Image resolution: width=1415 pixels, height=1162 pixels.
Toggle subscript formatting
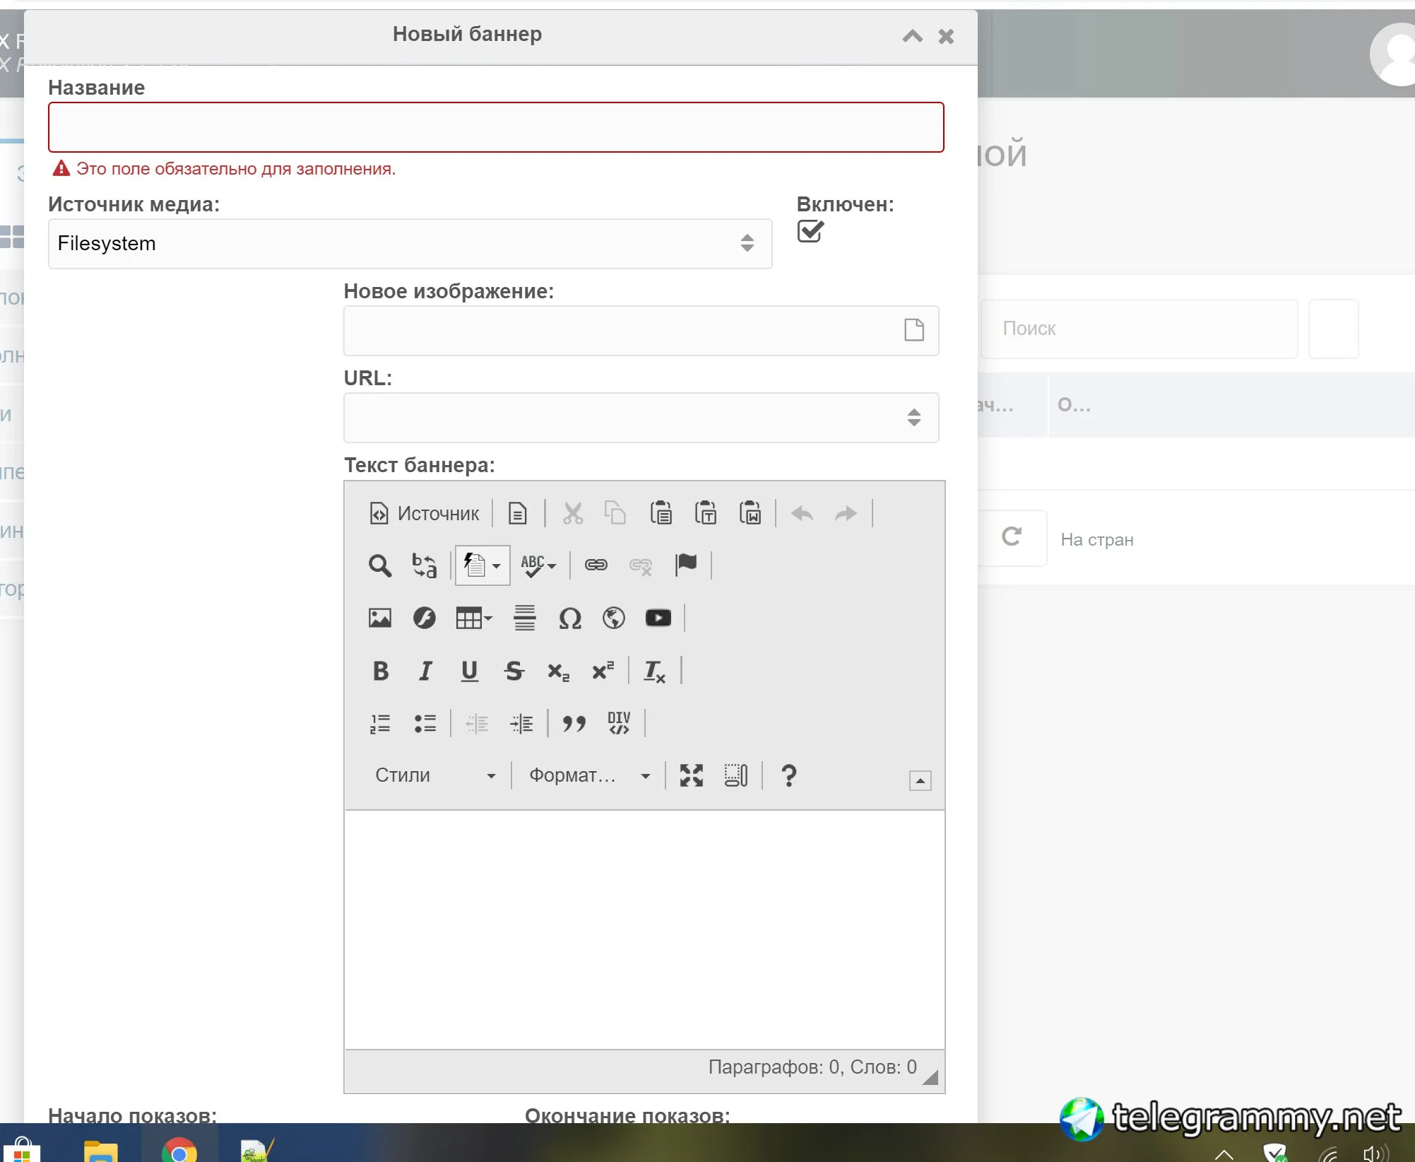[558, 671]
